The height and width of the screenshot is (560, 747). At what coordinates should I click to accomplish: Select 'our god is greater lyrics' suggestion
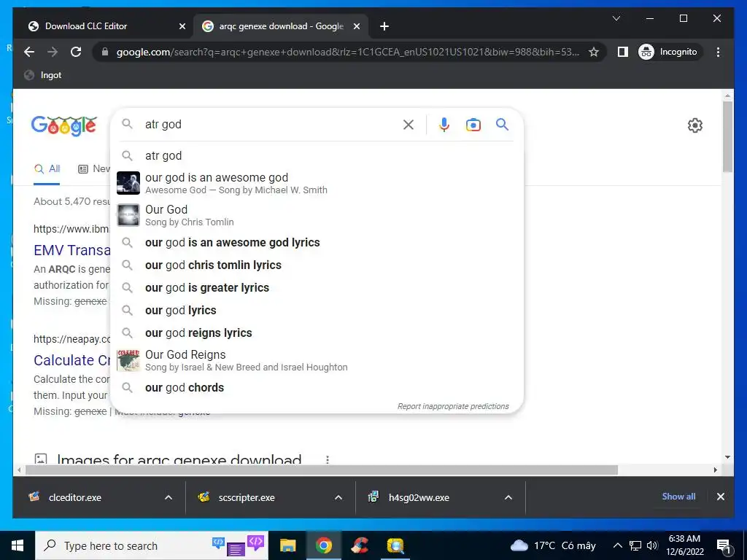317,287
